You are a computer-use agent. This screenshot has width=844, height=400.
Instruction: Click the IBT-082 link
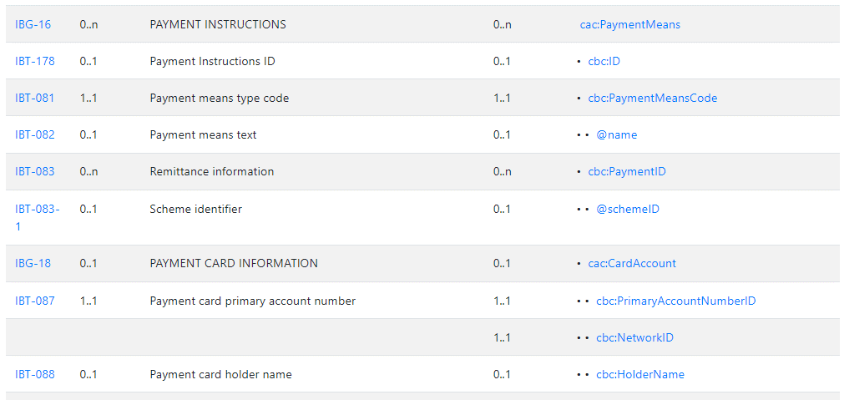35,134
